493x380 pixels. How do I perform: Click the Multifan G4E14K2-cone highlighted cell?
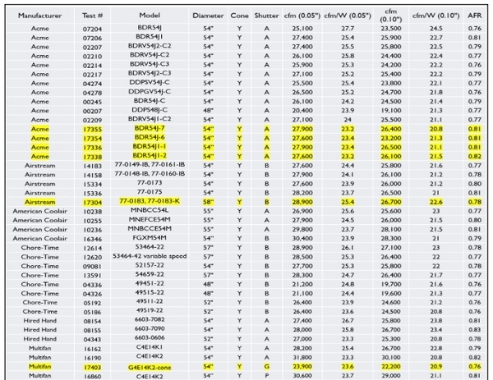(150, 367)
